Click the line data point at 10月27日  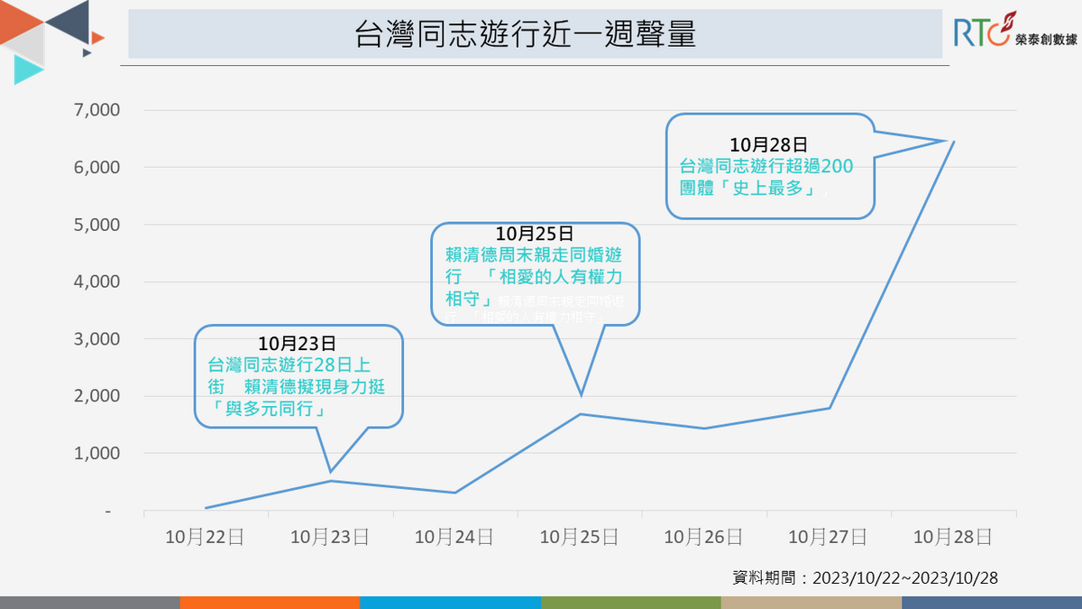click(x=830, y=408)
